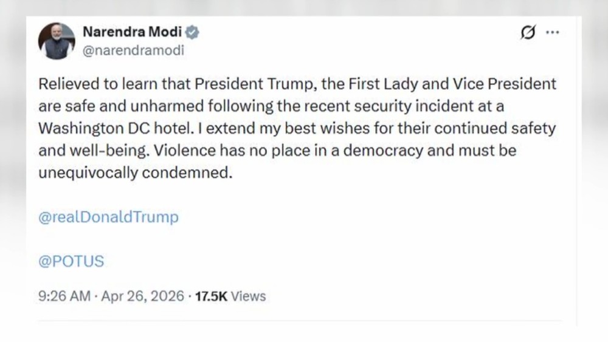Click the blue verified checkmark badge
Viewport: 608px width, 342px height.
pos(192,32)
